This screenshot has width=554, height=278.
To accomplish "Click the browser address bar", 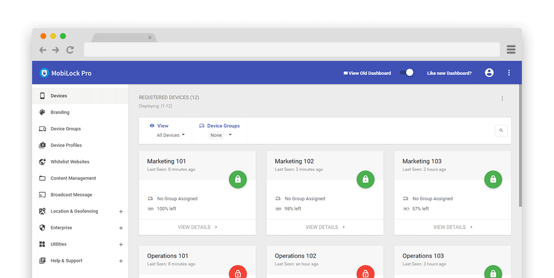I will [292, 49].
